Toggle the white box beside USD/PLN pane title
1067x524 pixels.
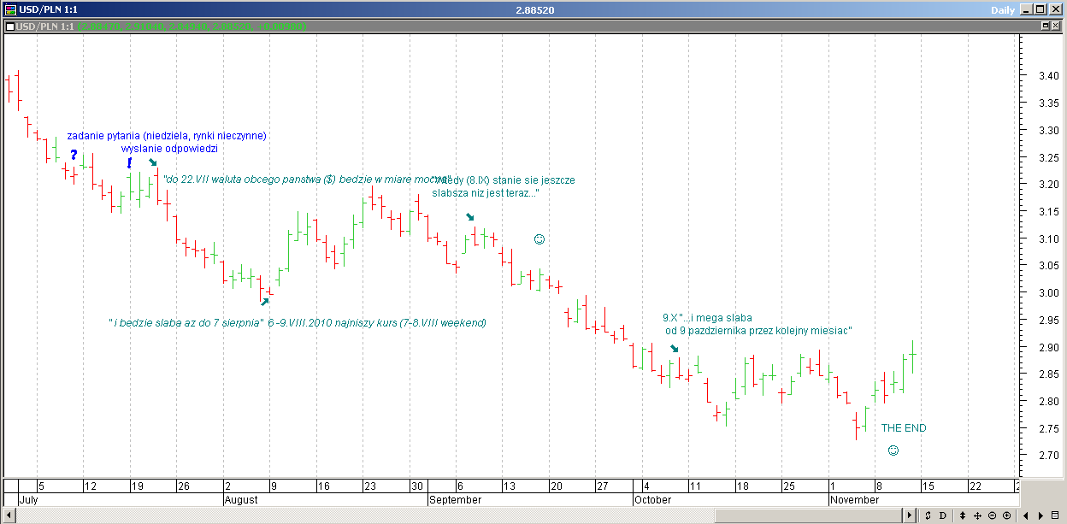pyautogui.click(x=9, y=26)
